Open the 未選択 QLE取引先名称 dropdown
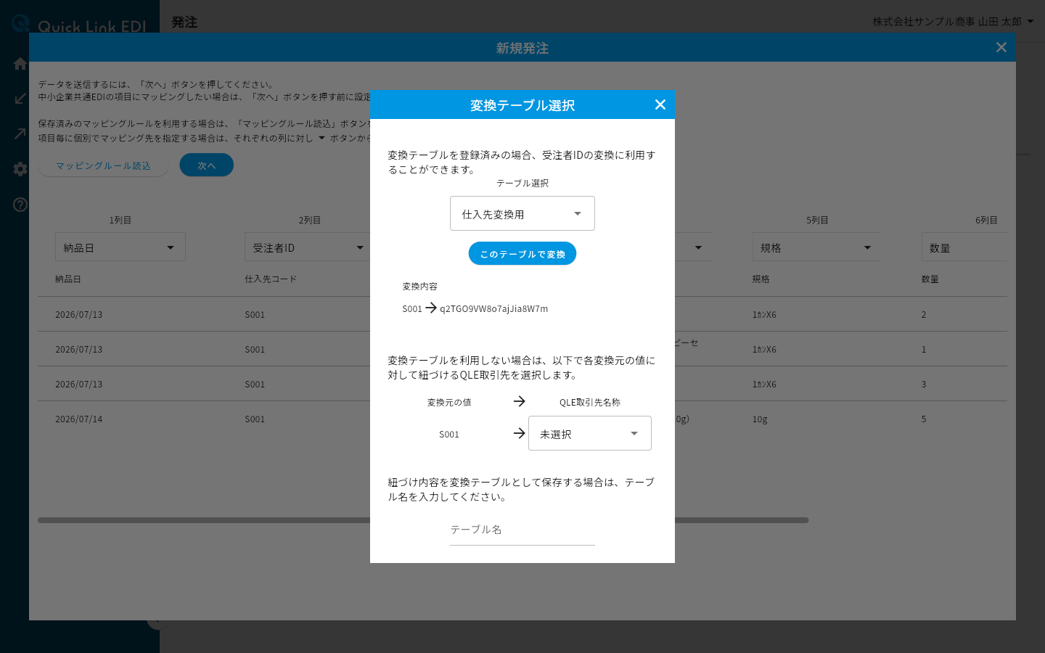The width and height of the screenshot is (1045, 653). click(590, 433)
